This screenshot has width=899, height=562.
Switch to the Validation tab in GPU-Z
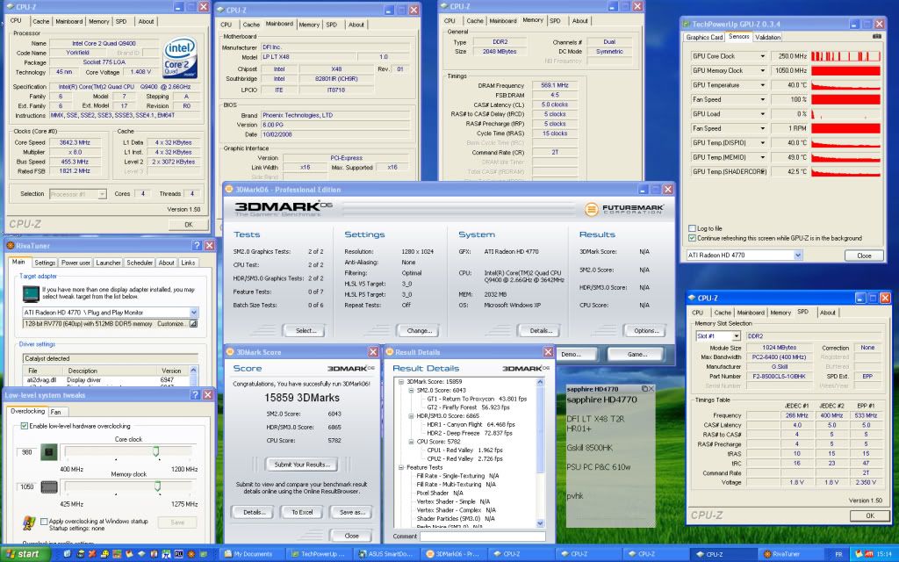point(767,37)
